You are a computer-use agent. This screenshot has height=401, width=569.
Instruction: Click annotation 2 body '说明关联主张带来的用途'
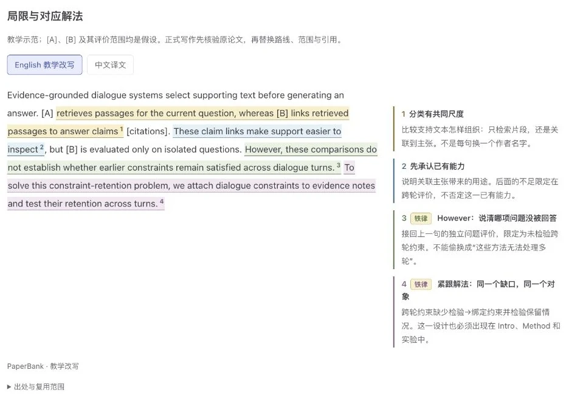480,188
